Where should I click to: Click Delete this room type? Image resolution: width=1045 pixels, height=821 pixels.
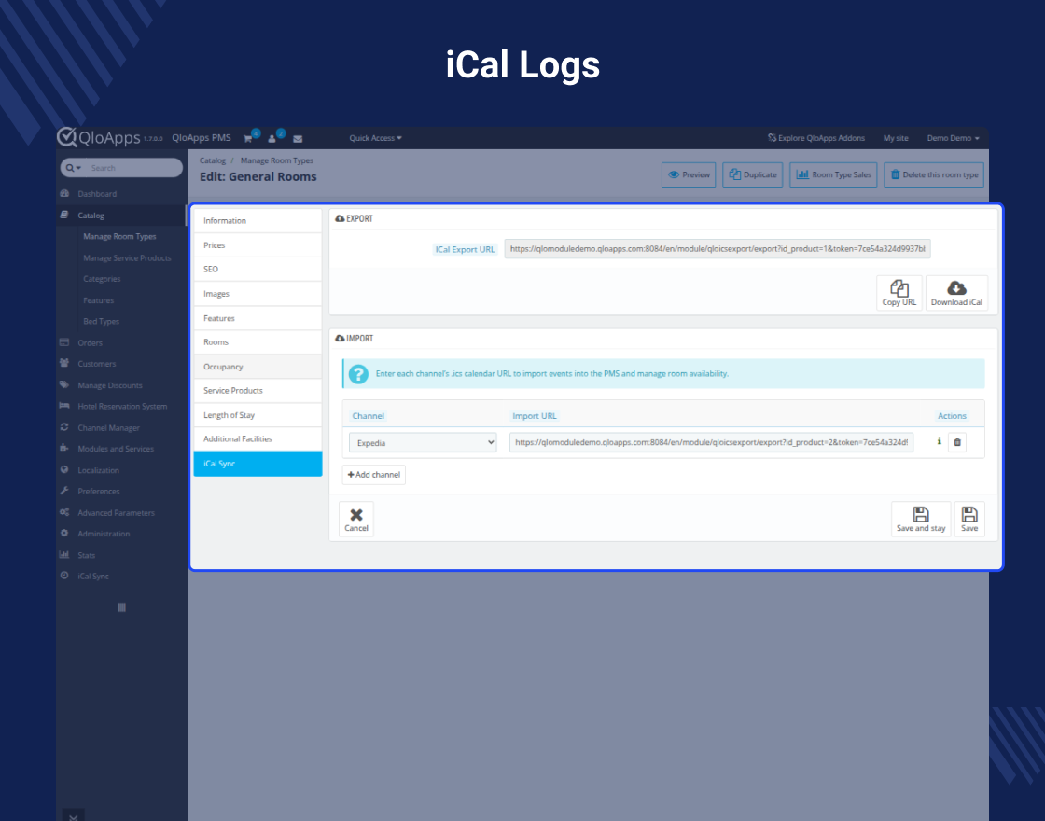(x=934, y=174)
